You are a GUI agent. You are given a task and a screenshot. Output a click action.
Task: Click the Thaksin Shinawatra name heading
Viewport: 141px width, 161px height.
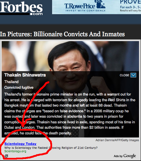(x=25, y=75)
